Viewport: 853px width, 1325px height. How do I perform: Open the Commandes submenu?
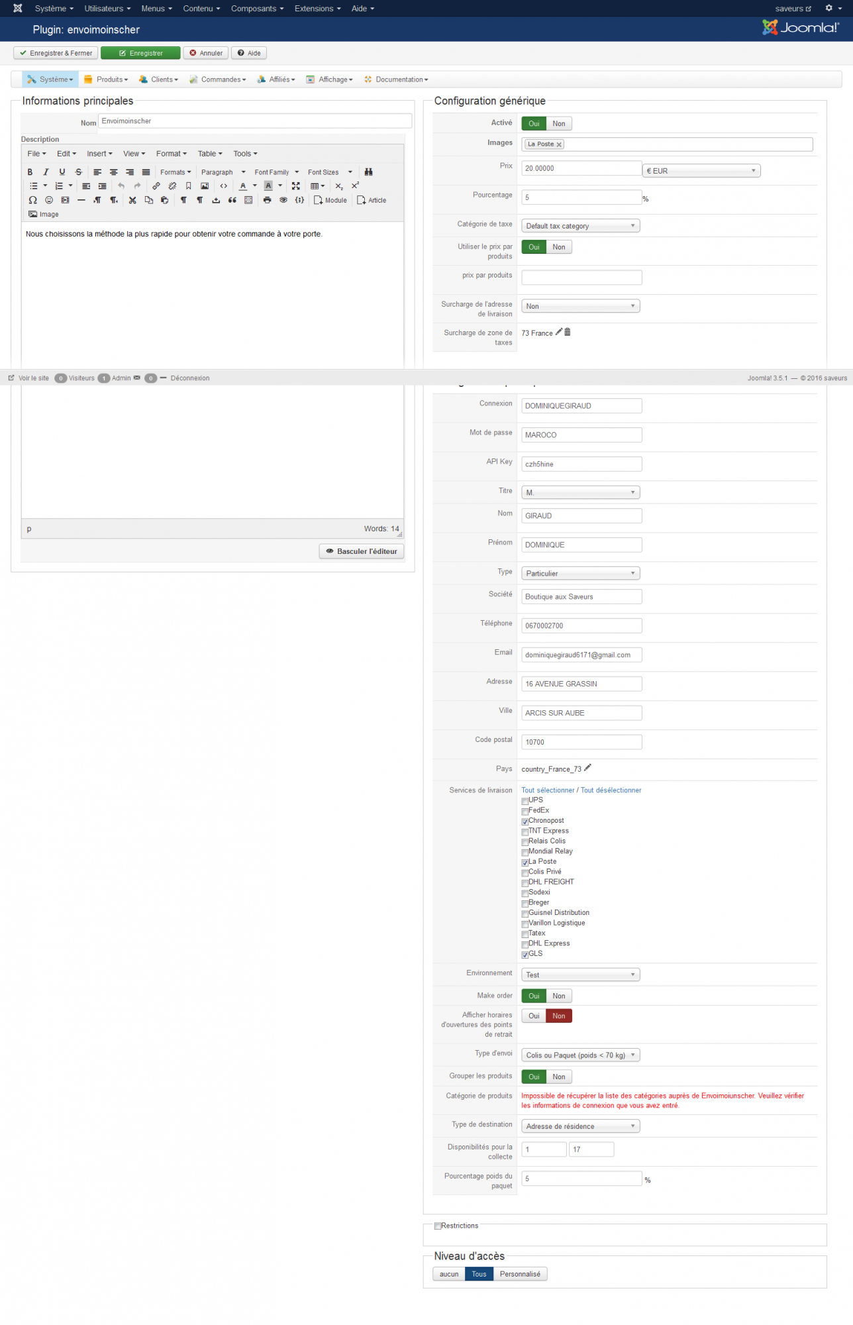click(x=218, y=79)
